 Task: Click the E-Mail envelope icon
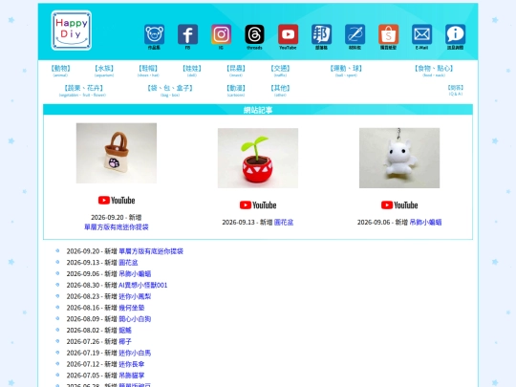(x=422, y=34)
